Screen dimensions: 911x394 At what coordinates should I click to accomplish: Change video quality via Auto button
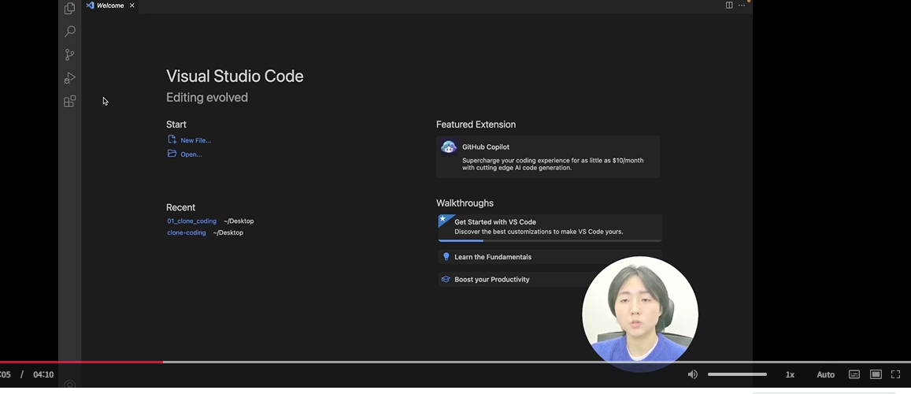pyautogui.click(x=826, y=374)
